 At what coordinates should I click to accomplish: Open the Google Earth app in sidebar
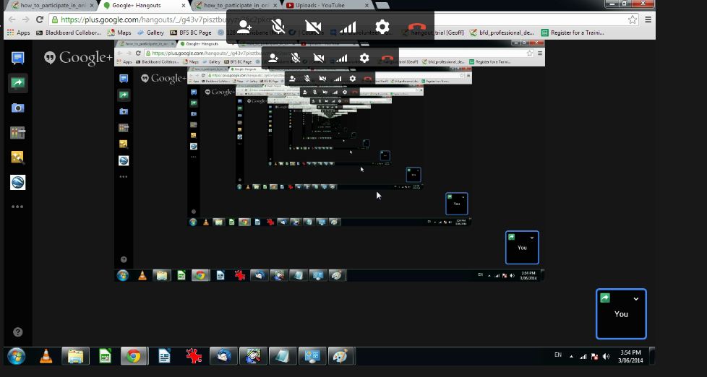pyautogui.click(x=17, y=182)
